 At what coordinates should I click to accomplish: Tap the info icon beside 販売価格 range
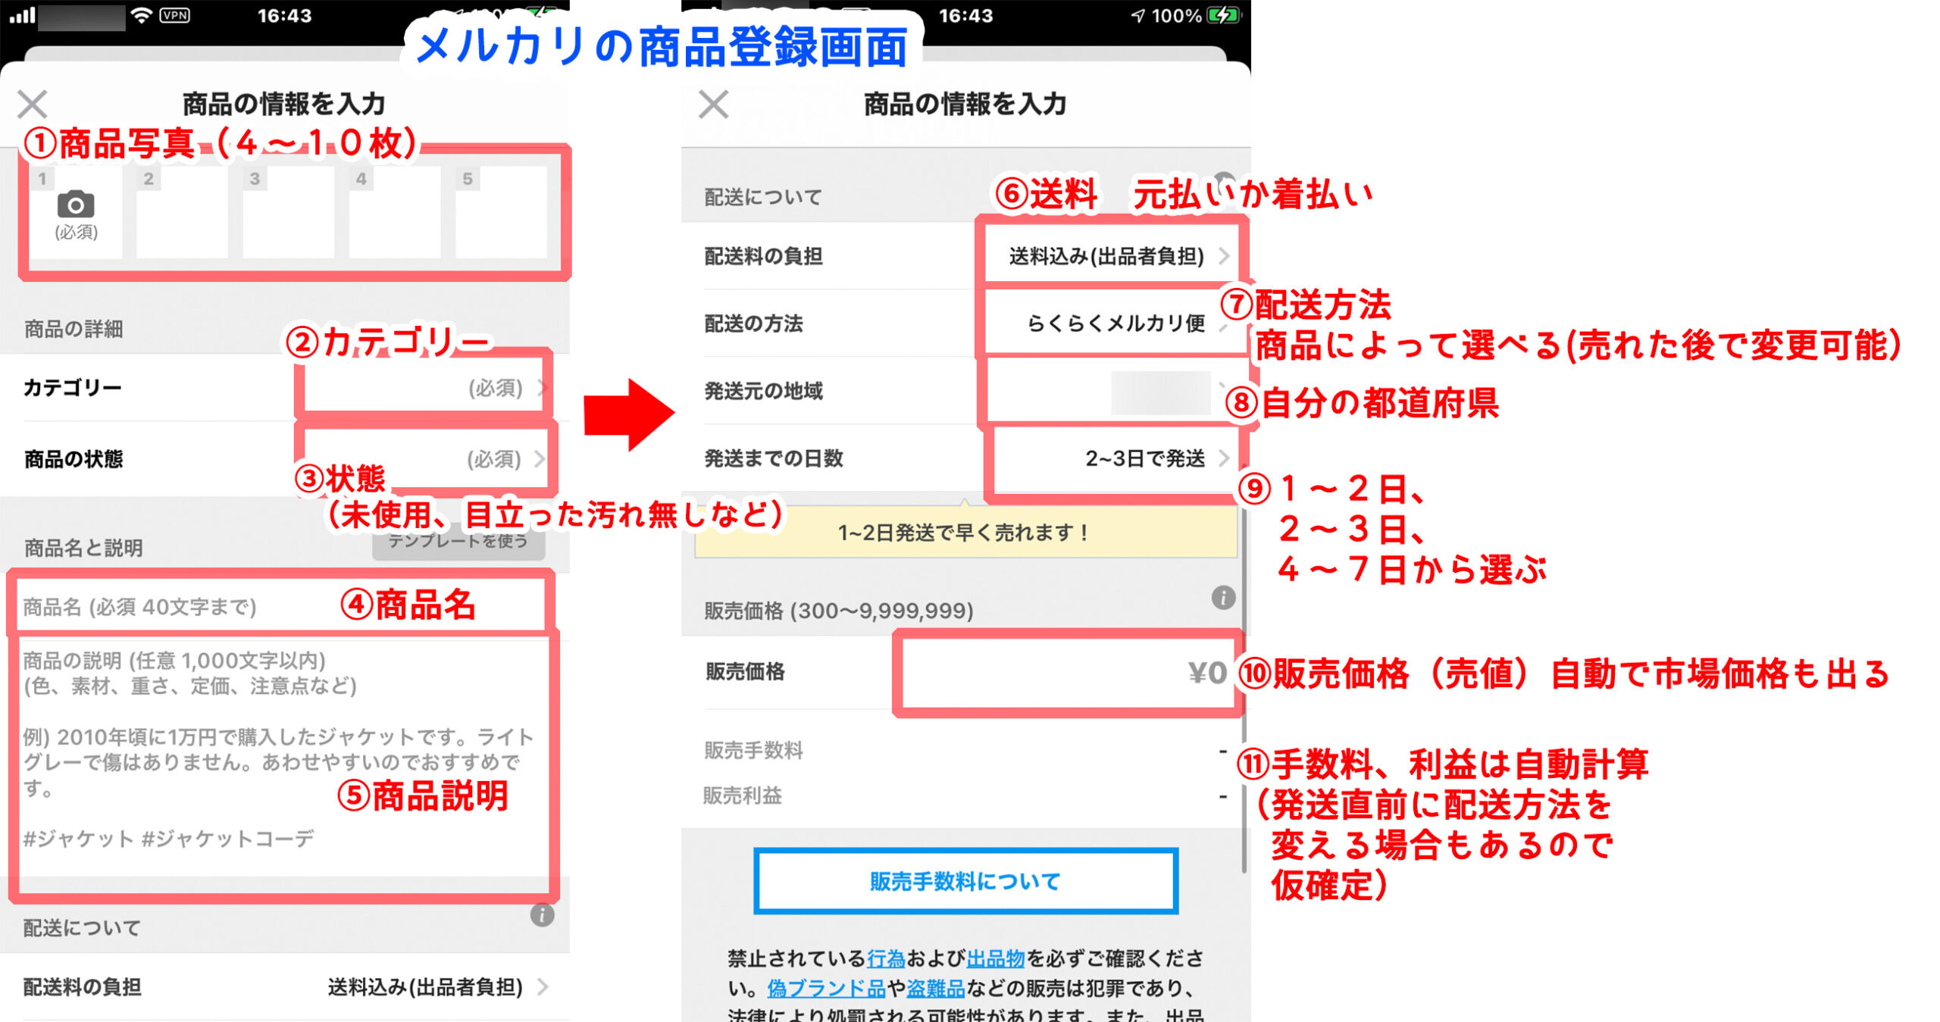(x=1223, y=597)
